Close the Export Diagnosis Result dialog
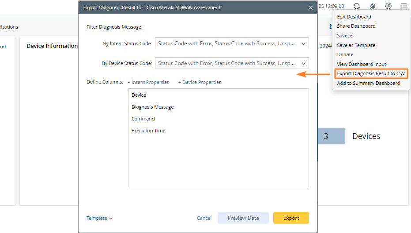 310,8
